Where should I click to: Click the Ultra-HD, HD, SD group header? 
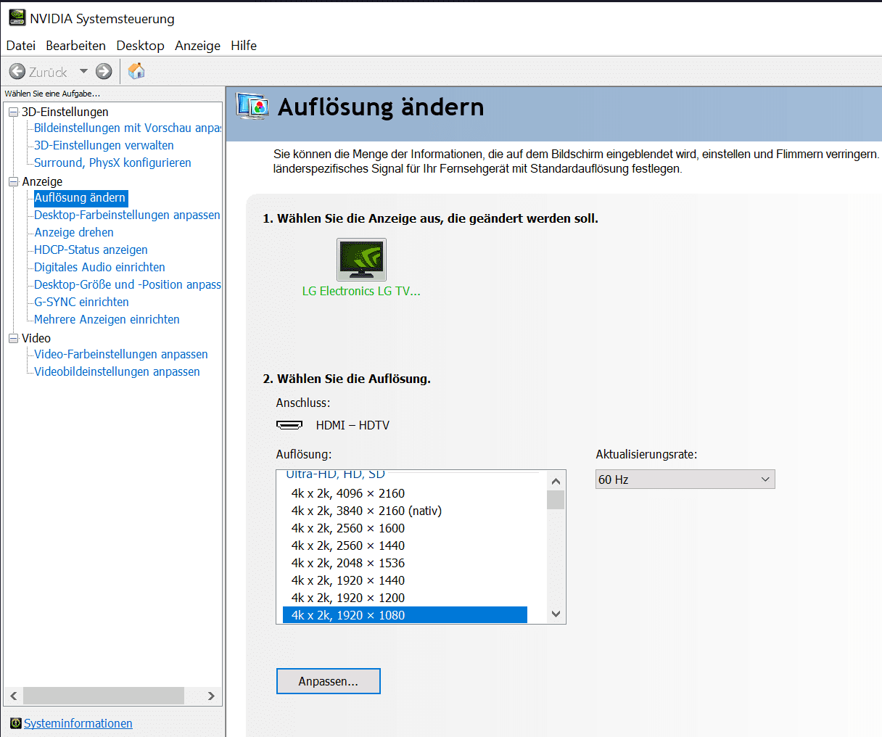point(335,474)
